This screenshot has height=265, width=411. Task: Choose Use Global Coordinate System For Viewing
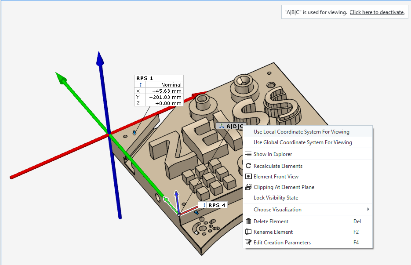302,142
